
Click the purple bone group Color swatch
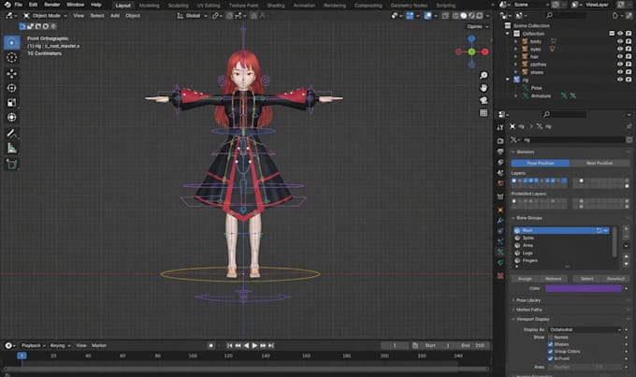pyautogui.click(x=584, y=288)
